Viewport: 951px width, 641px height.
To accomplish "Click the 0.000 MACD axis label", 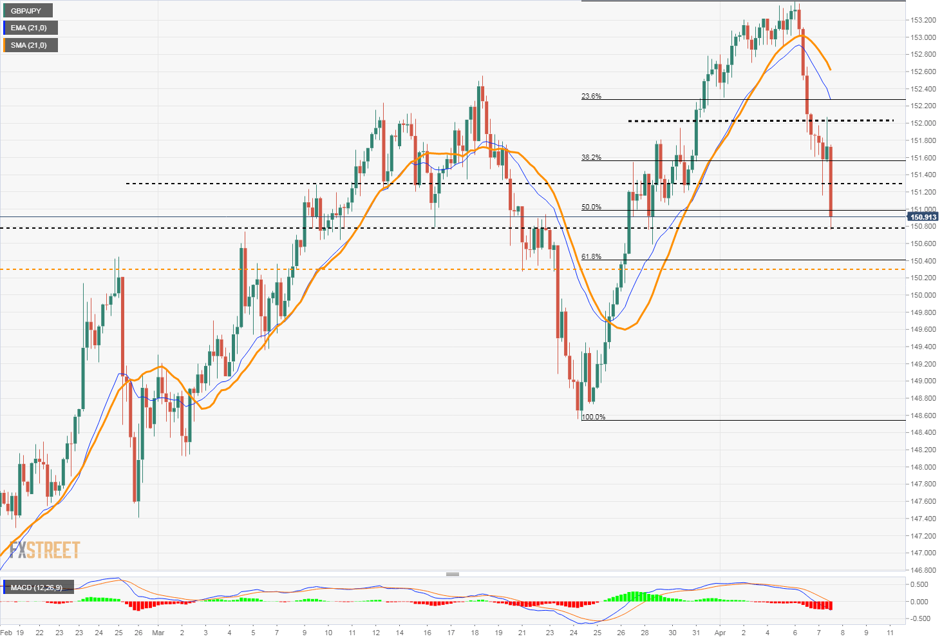I will pos(920,602).
